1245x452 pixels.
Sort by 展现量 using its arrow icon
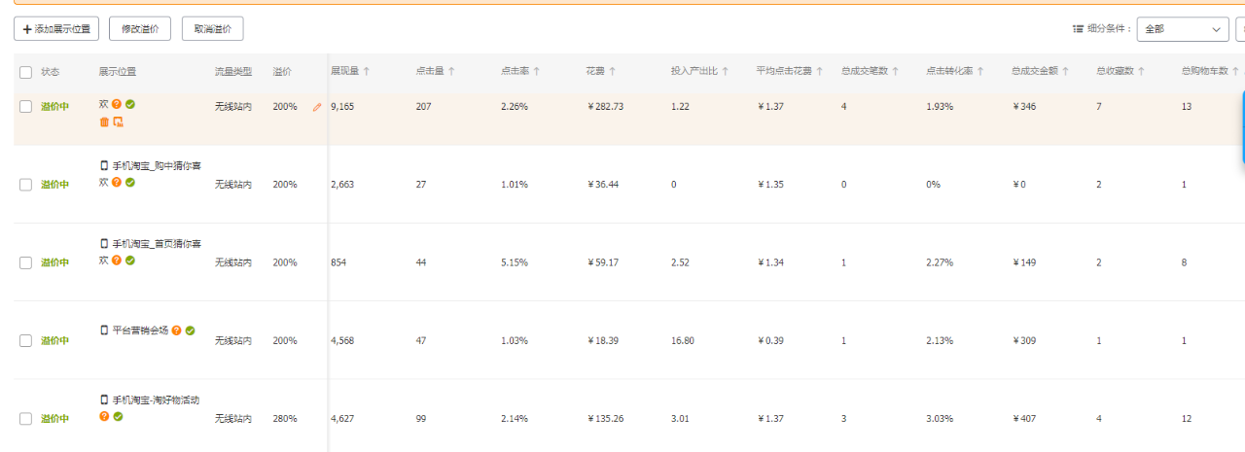(367, 71)
